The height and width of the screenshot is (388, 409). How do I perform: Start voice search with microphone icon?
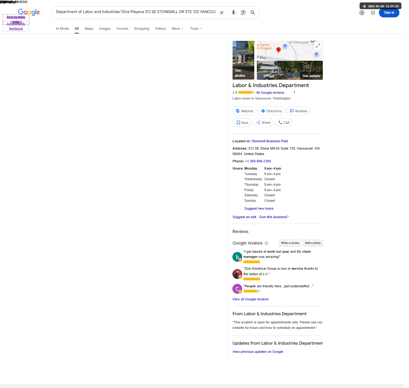[x=233, y=13]
